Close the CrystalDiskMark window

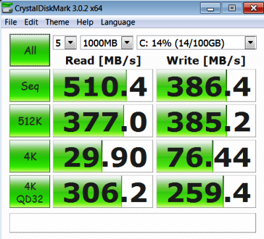coord(253,8)
